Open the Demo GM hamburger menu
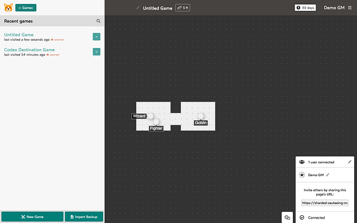Viewport: 357px width, 223px height. pos(349,8)
